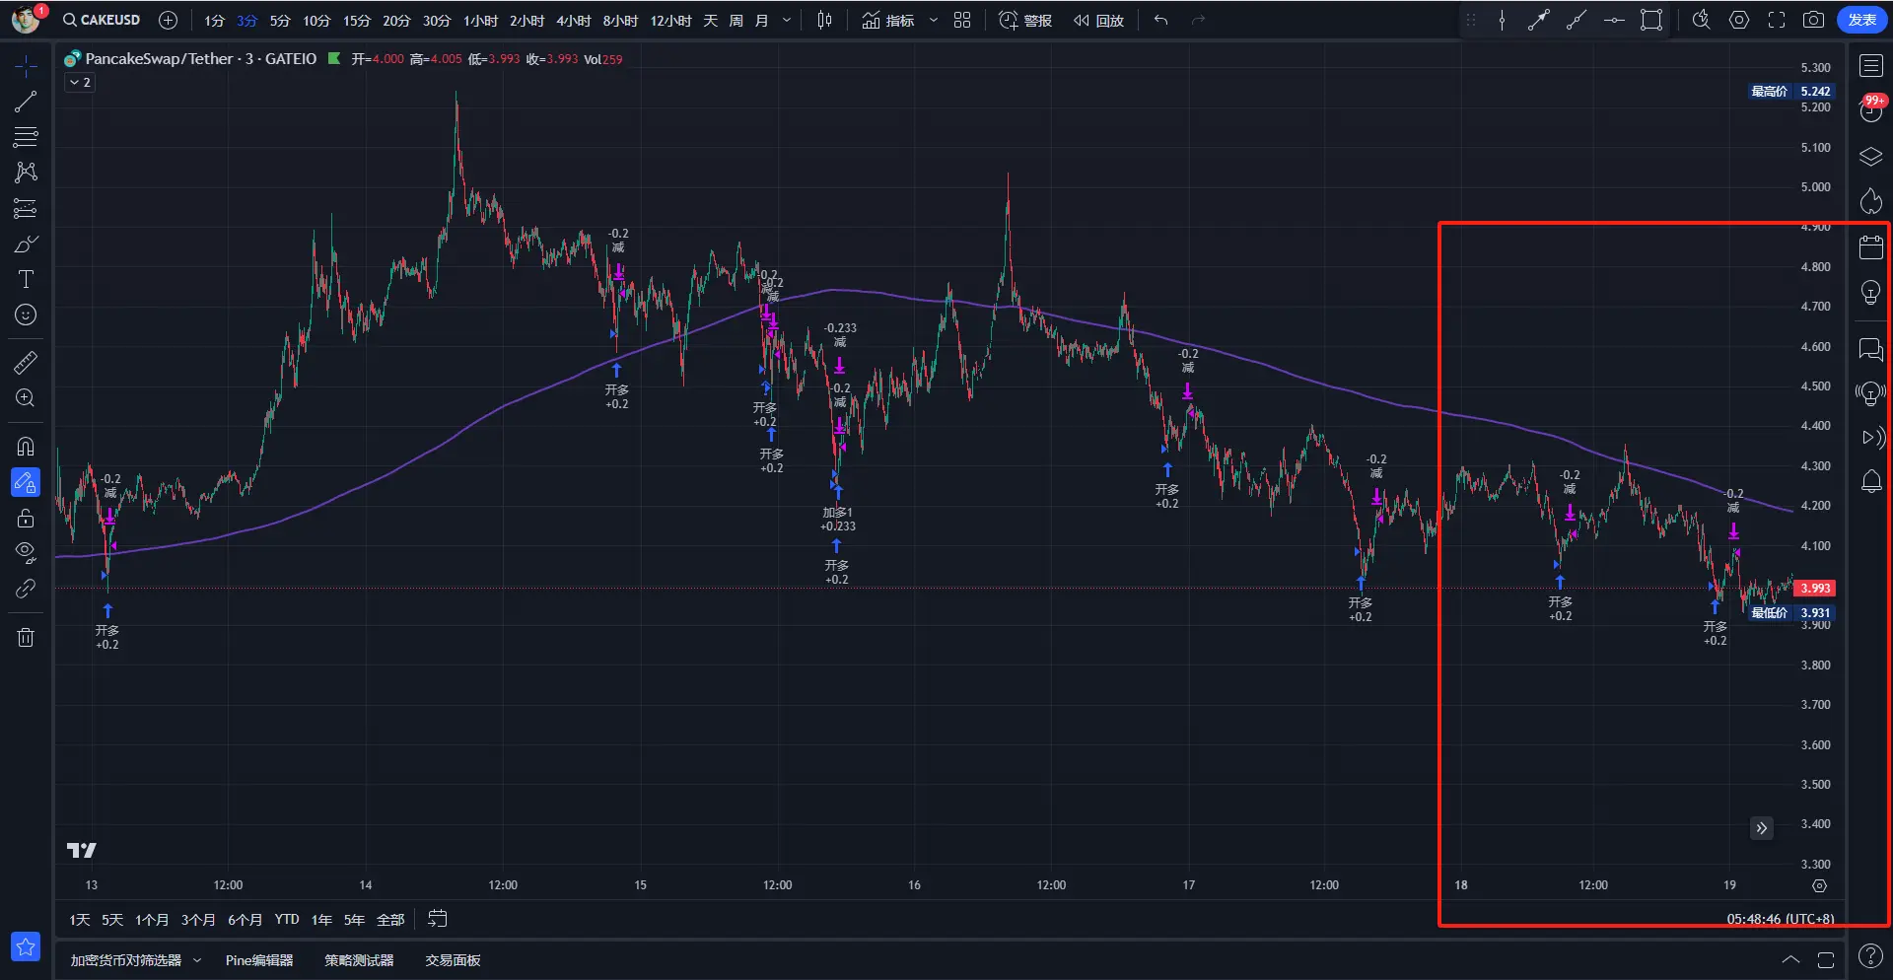The width and height of the screenshot is (1893, 980).
Task: Open the ideas lightbulb panel
Action: click(1870, 292)
